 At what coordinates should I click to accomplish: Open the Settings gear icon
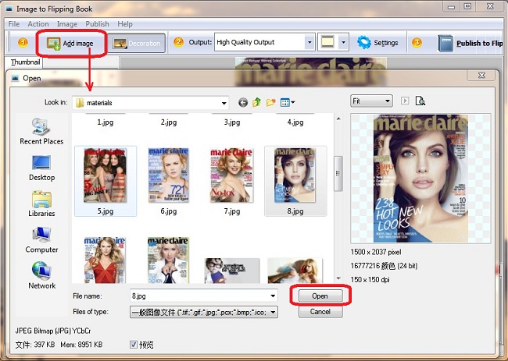(364, 43)
